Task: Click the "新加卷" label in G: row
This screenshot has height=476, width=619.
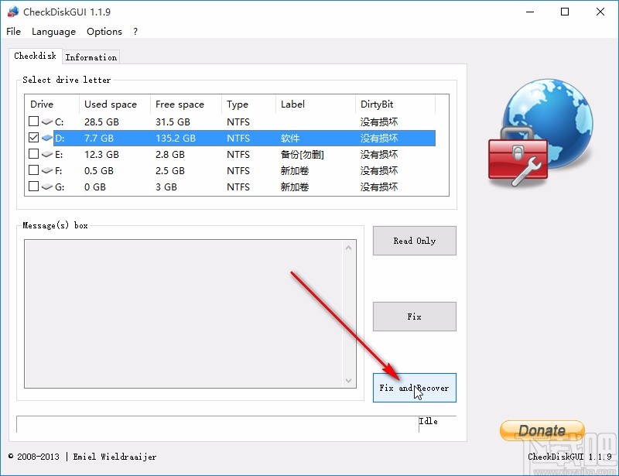Action: 295,187
